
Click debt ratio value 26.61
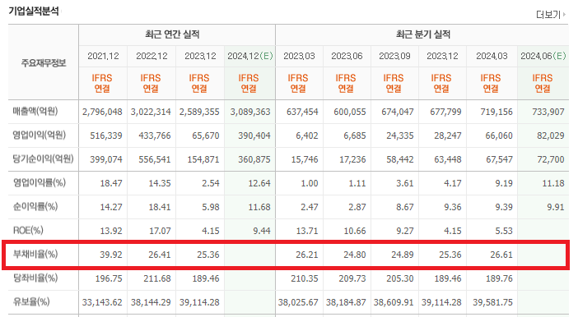point(501,255)
